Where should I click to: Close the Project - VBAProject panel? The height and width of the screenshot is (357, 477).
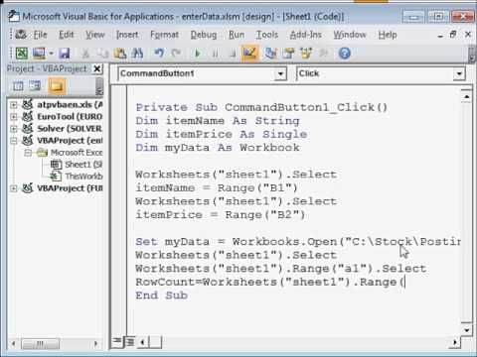[97, 68]
